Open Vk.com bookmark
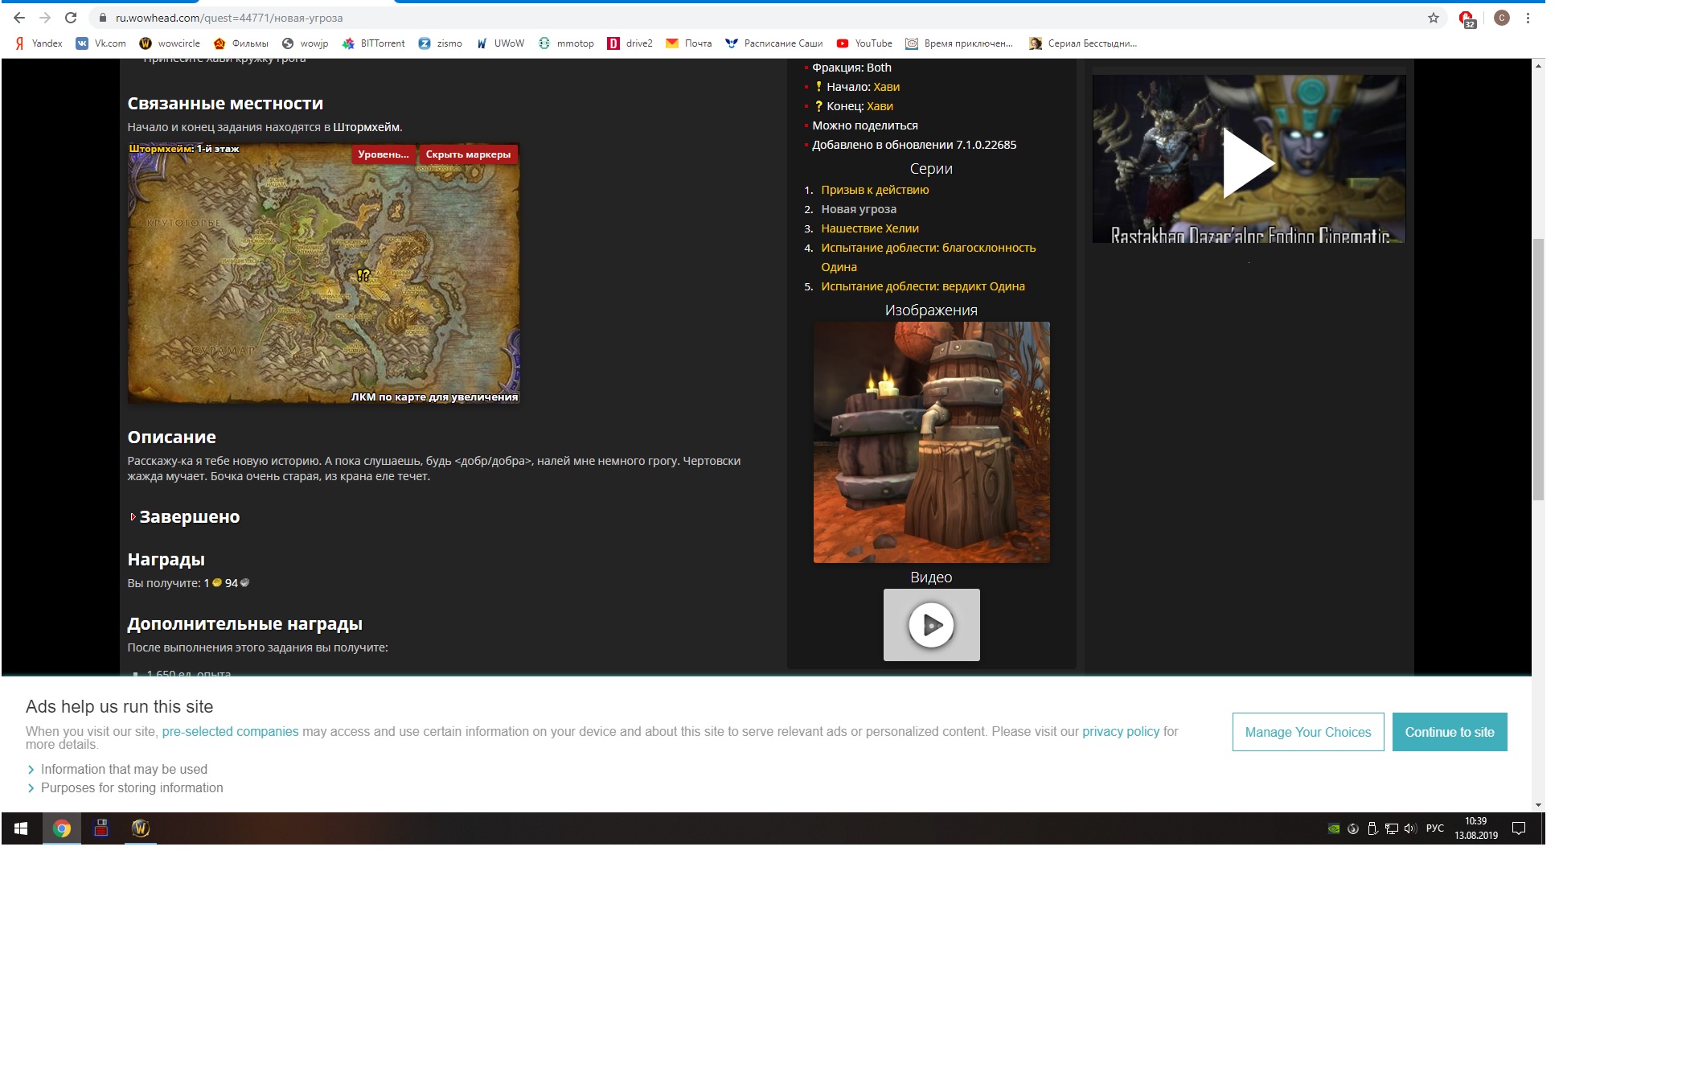Screen dimensions: 1682x1081 click(x=101, y=43)
